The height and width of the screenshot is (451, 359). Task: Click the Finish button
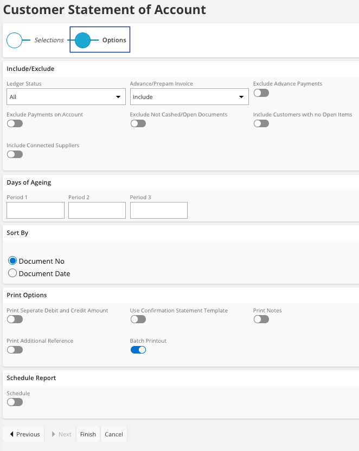pos(88,434)
